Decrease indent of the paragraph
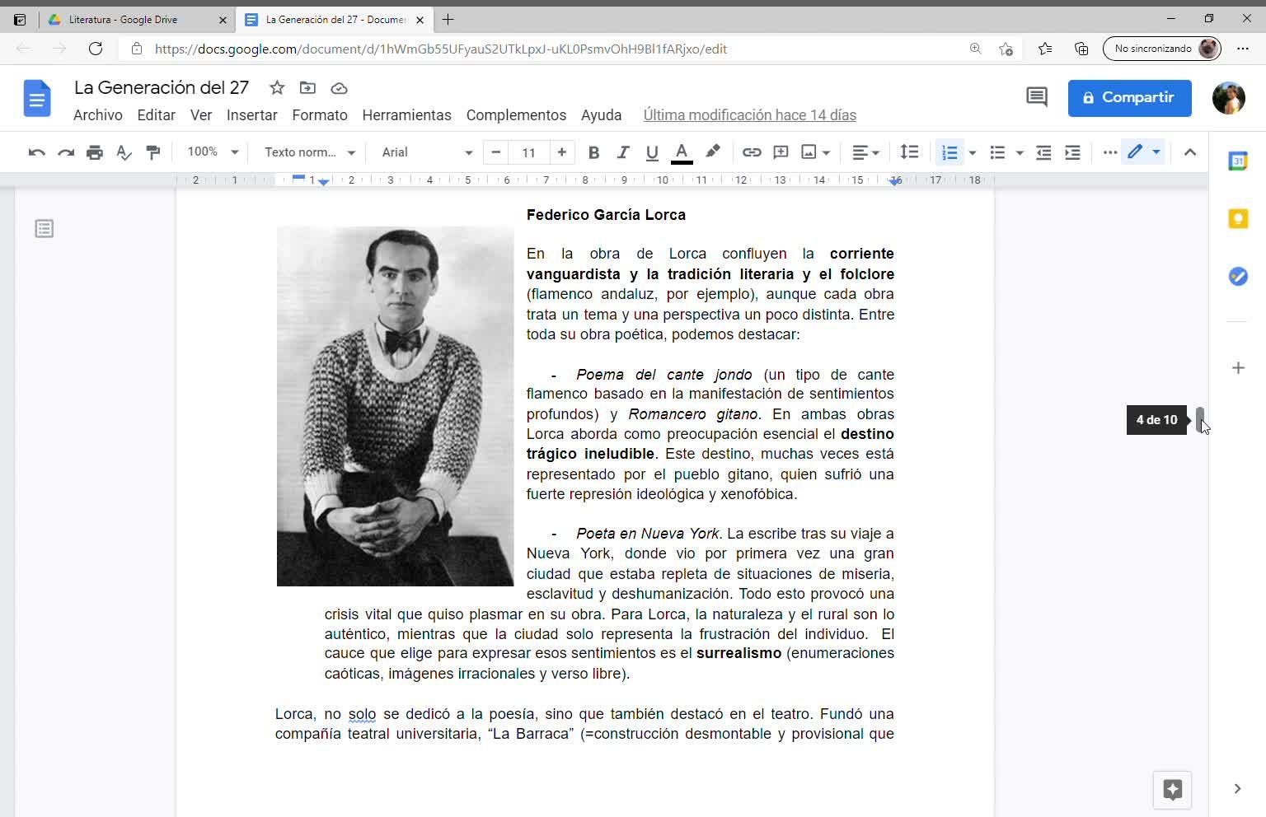The image size is (1266, 817). [x=1043, y=152]
